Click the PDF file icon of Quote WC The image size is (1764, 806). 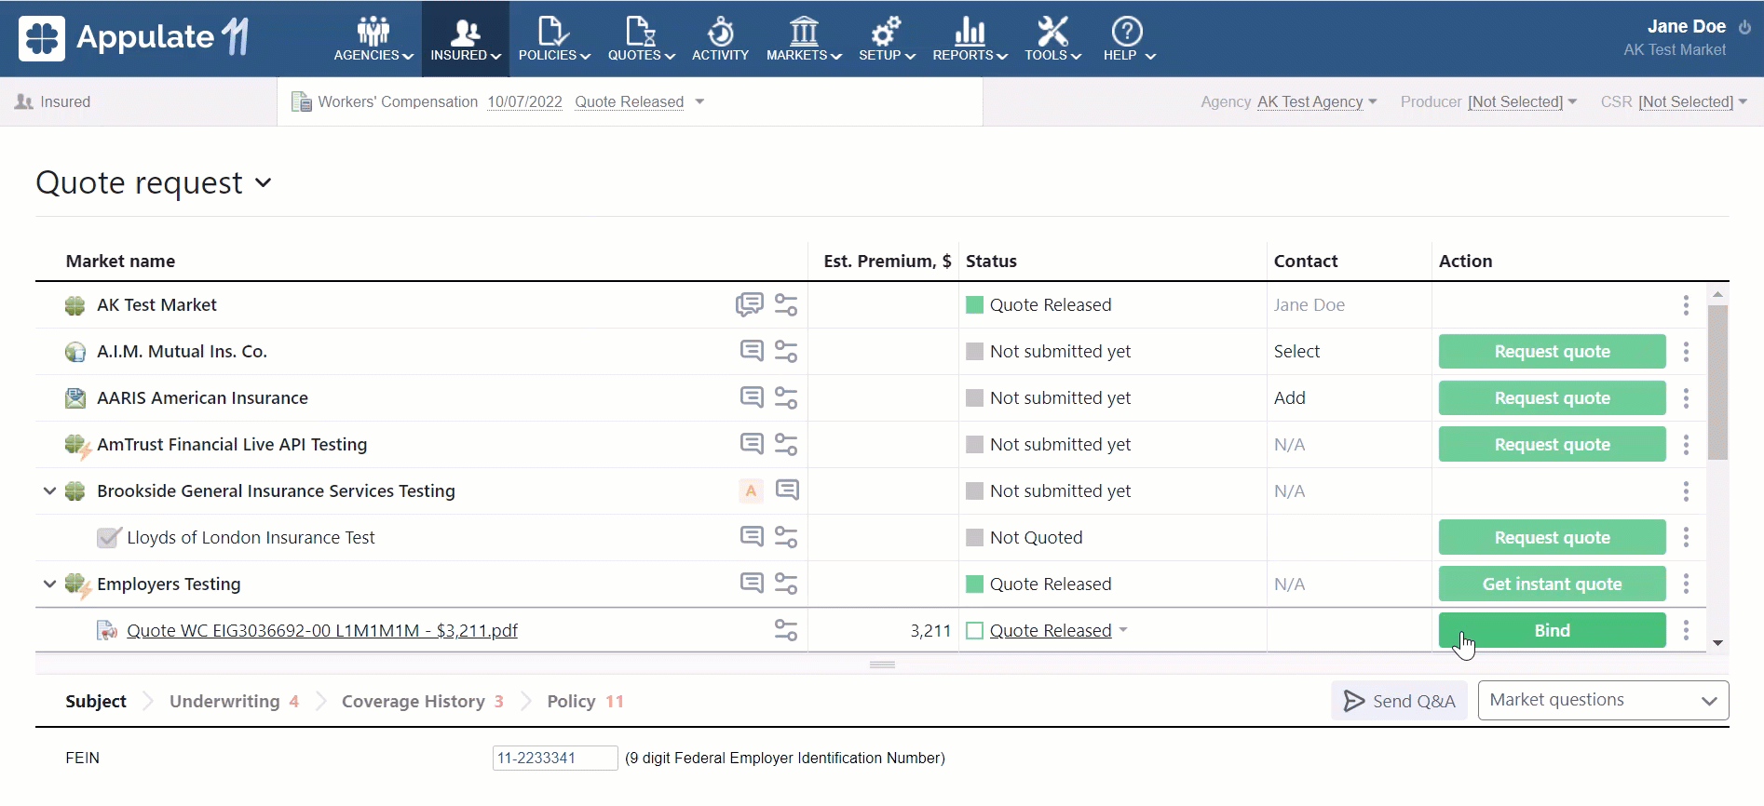pos(108,631)
